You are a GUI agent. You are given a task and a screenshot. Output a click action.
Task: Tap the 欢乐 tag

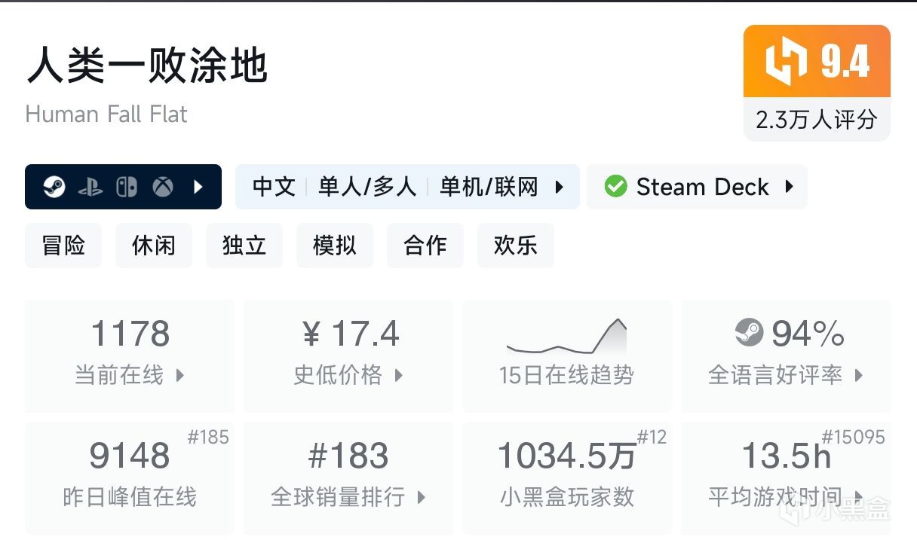[x=516, y=246]
